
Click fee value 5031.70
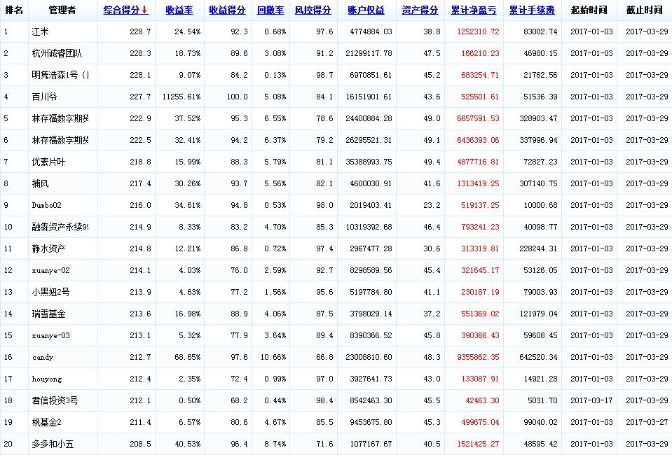tap(542, 400)
